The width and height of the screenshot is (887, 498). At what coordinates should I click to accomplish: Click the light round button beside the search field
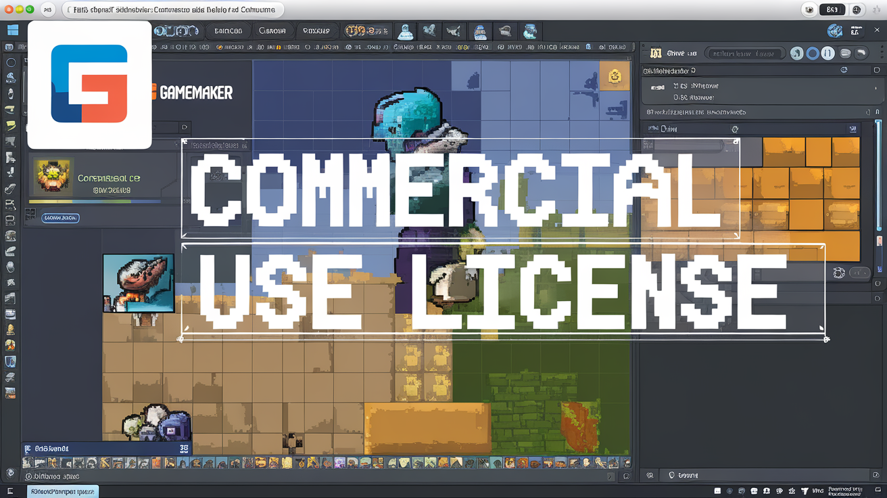(797, 53)
